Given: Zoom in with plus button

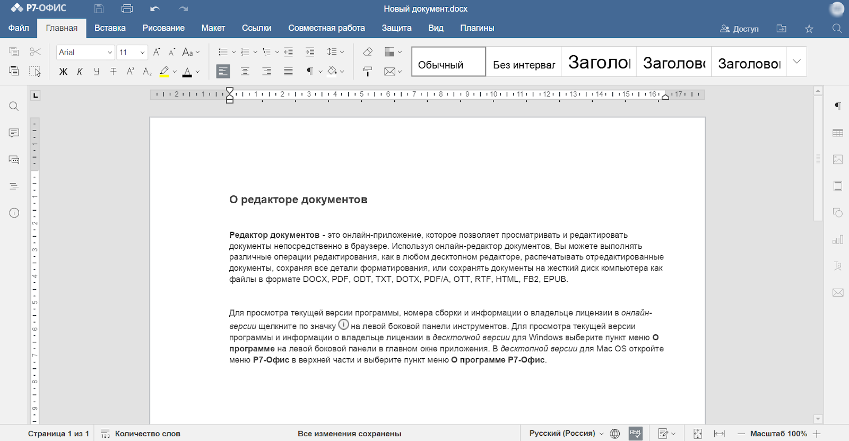Looking at the screenshot, I should [x=817, y=434].
